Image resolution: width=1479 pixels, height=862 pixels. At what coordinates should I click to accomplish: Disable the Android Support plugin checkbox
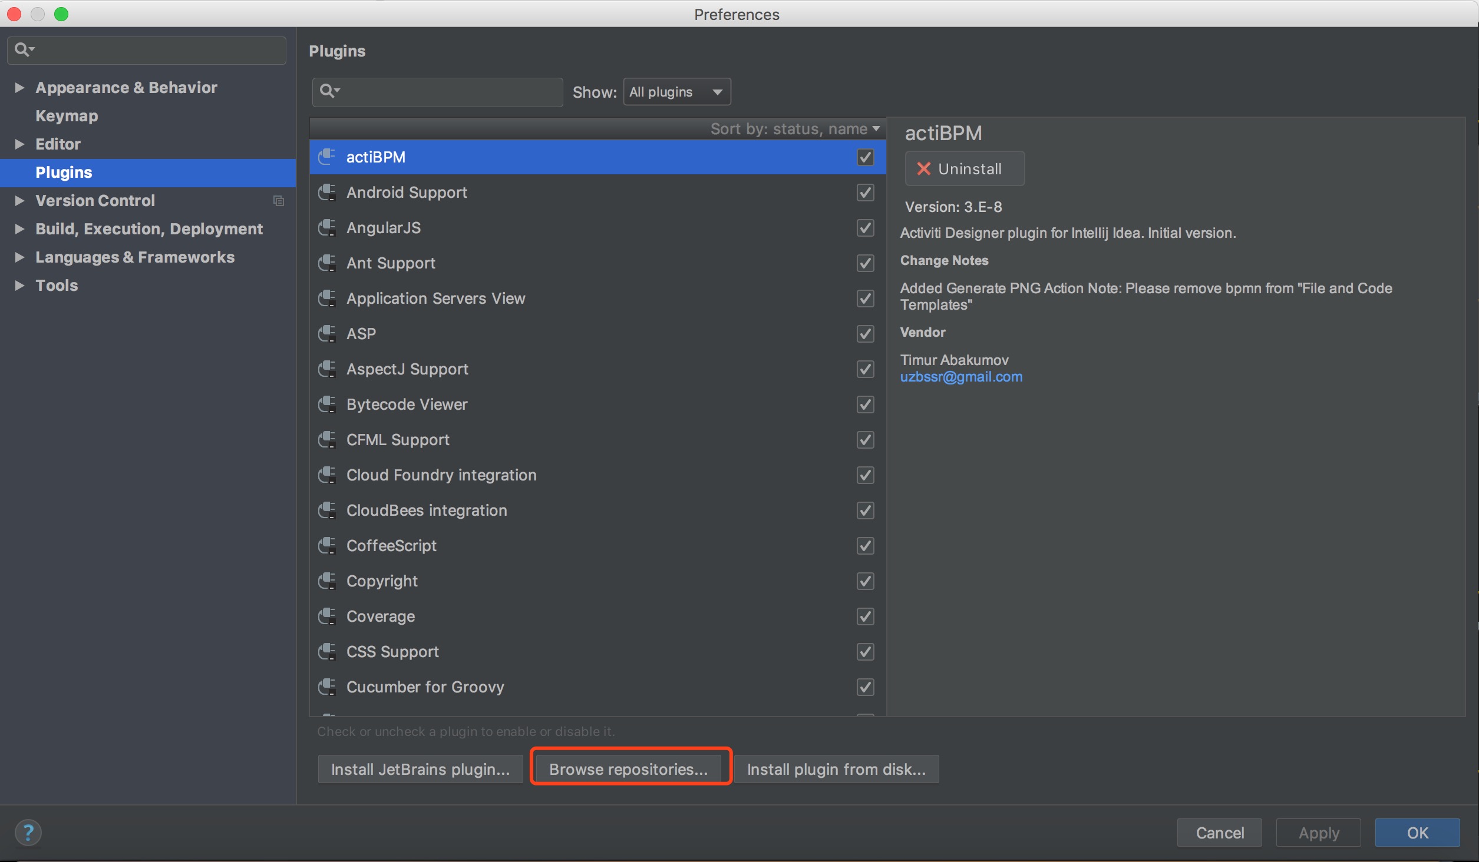[x=864, y=193]
